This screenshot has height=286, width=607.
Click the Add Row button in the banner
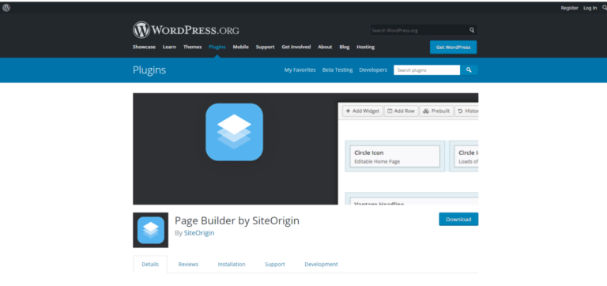[401, 111]
